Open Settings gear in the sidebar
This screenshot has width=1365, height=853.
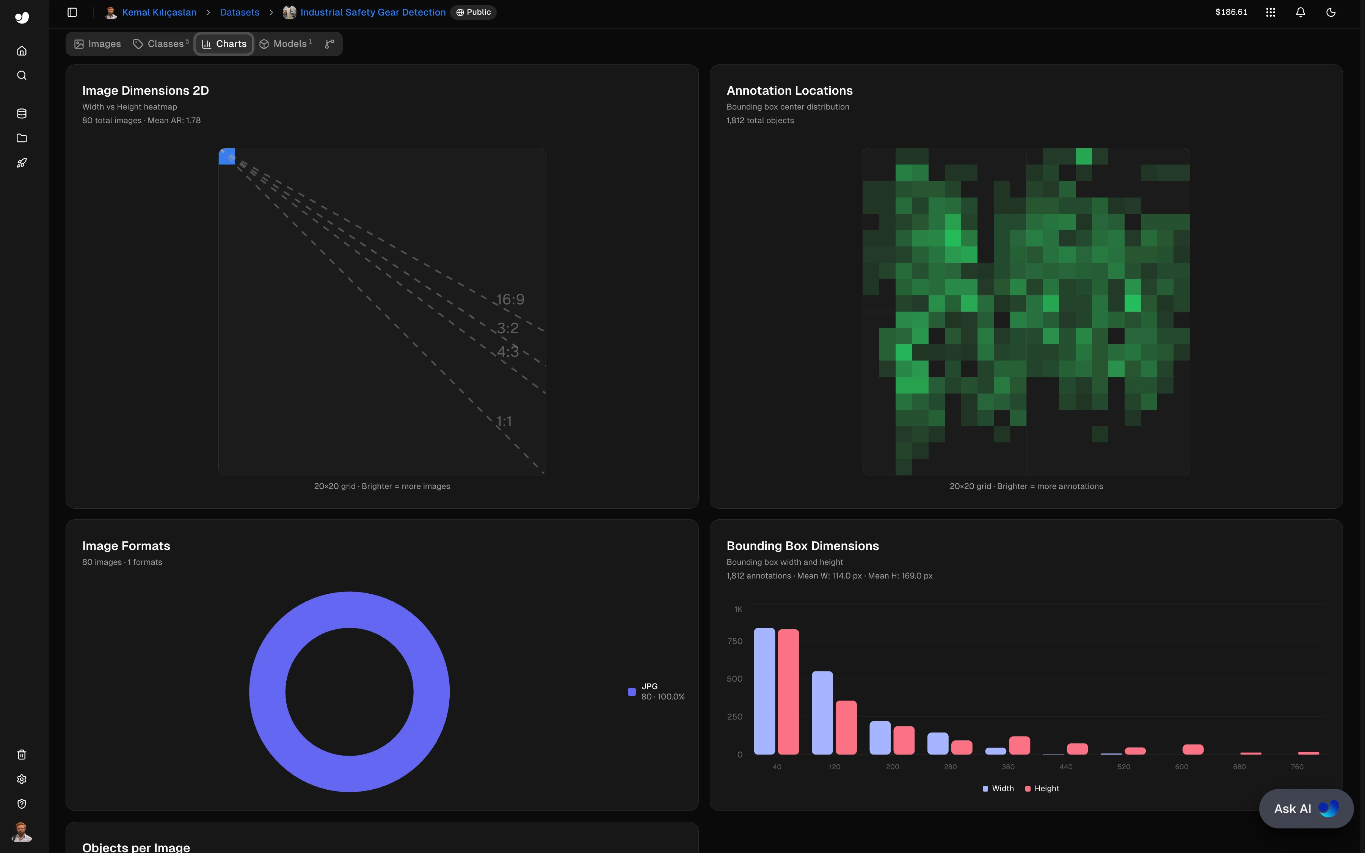pos(22,779)
